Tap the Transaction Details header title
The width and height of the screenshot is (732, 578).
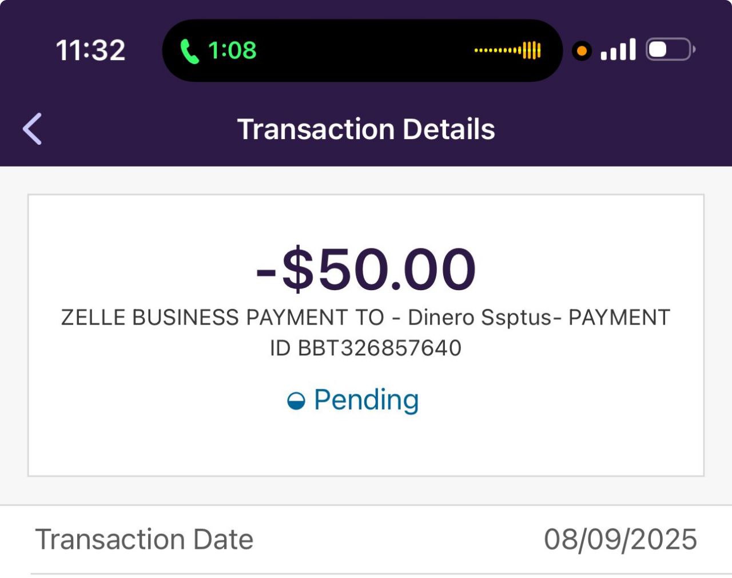point(366,129)
